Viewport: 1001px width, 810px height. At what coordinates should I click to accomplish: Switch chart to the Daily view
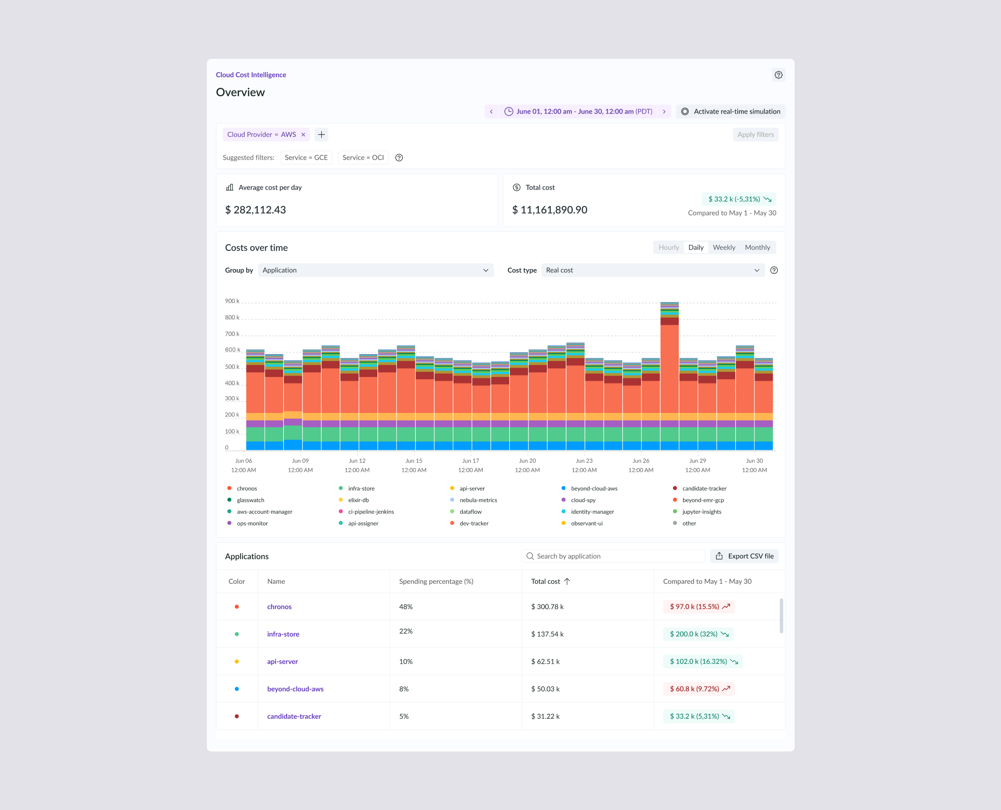click(x=696, y=248)
